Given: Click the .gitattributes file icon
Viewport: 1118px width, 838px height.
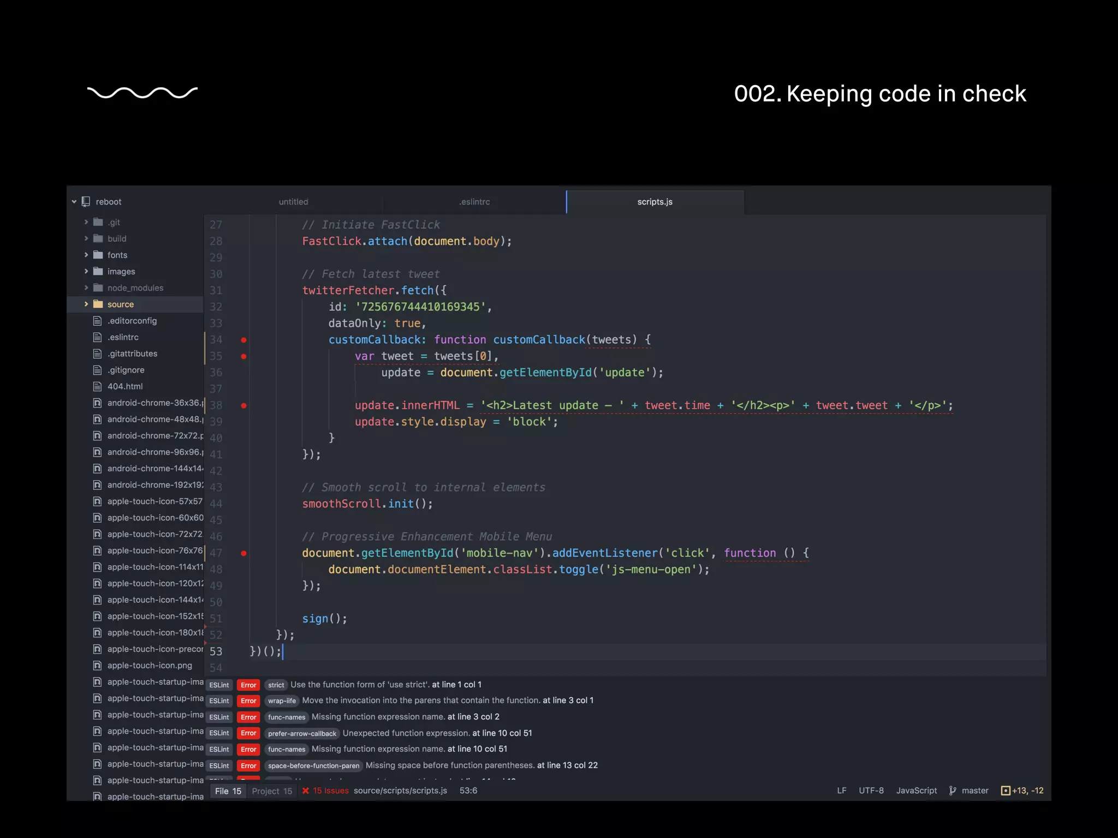Looking at the screenshot, I should tap(98, 354).
